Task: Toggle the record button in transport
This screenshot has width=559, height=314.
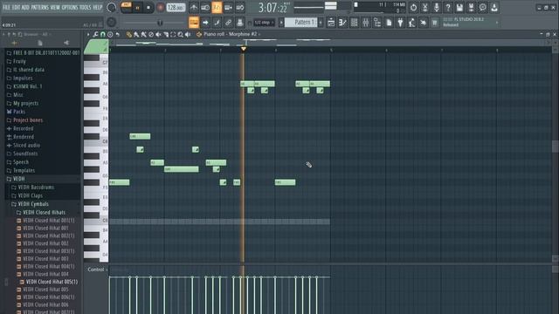Action: [x=160, y=8]
